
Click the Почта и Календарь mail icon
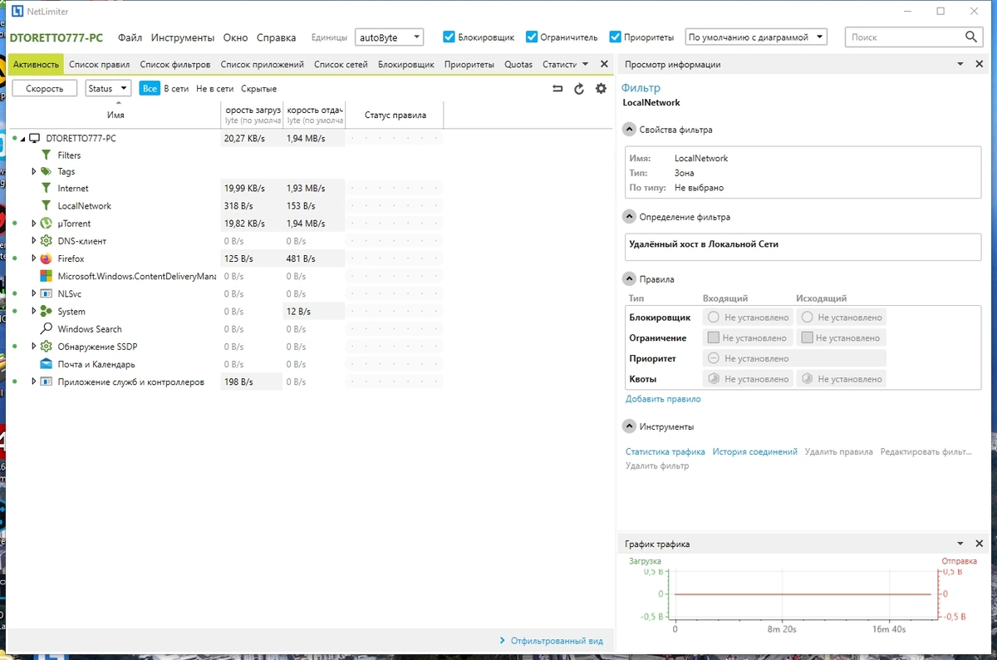coord(47,364)
